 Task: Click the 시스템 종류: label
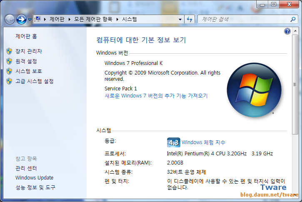[118, 172]
